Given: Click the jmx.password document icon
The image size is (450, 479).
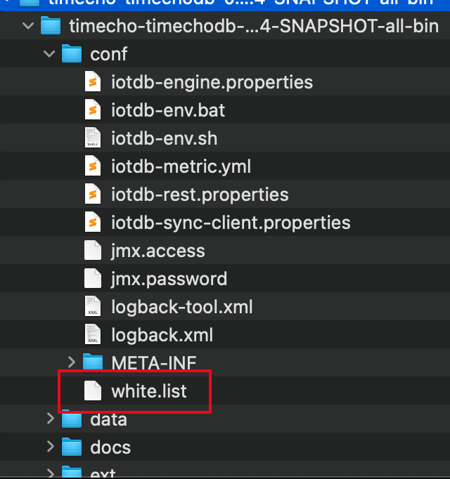Looking at the screenshot, I should pos(93,279).
